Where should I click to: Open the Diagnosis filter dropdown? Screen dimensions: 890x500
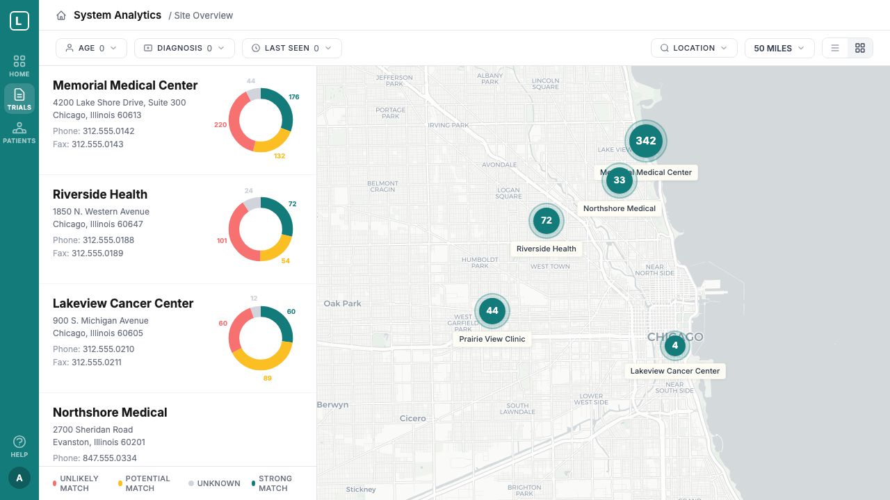click(184, 48)
